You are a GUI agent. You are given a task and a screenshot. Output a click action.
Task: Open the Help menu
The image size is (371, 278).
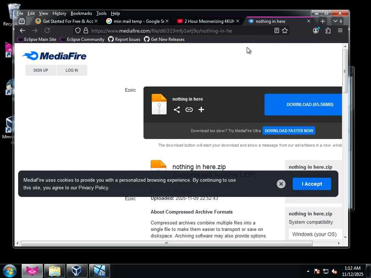coord(115,13)
